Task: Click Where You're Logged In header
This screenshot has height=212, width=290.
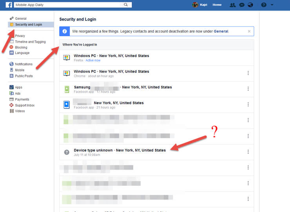Action: pyautogui.click(x=80, y=45)
